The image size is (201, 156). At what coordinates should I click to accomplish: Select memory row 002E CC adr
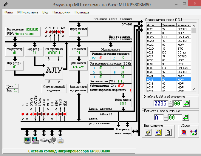[169, 52]
